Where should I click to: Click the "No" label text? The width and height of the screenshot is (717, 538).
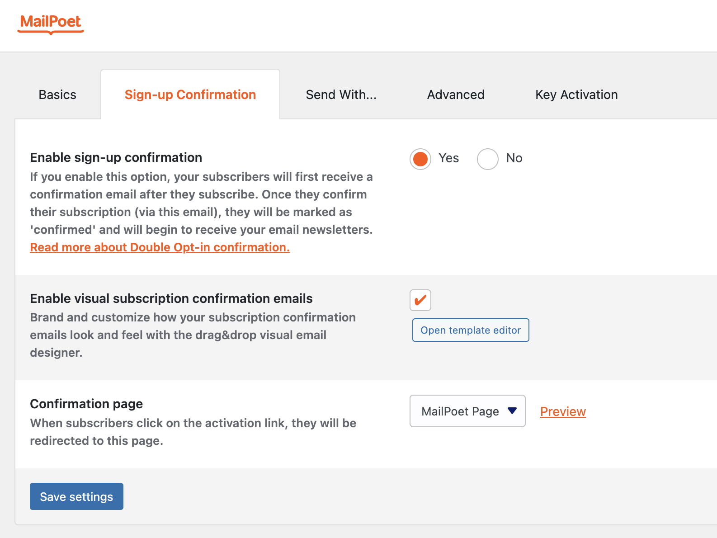tap(514, 158)
